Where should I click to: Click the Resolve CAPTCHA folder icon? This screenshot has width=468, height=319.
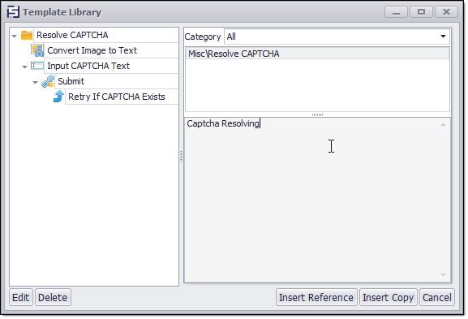(x=27, y=35)
